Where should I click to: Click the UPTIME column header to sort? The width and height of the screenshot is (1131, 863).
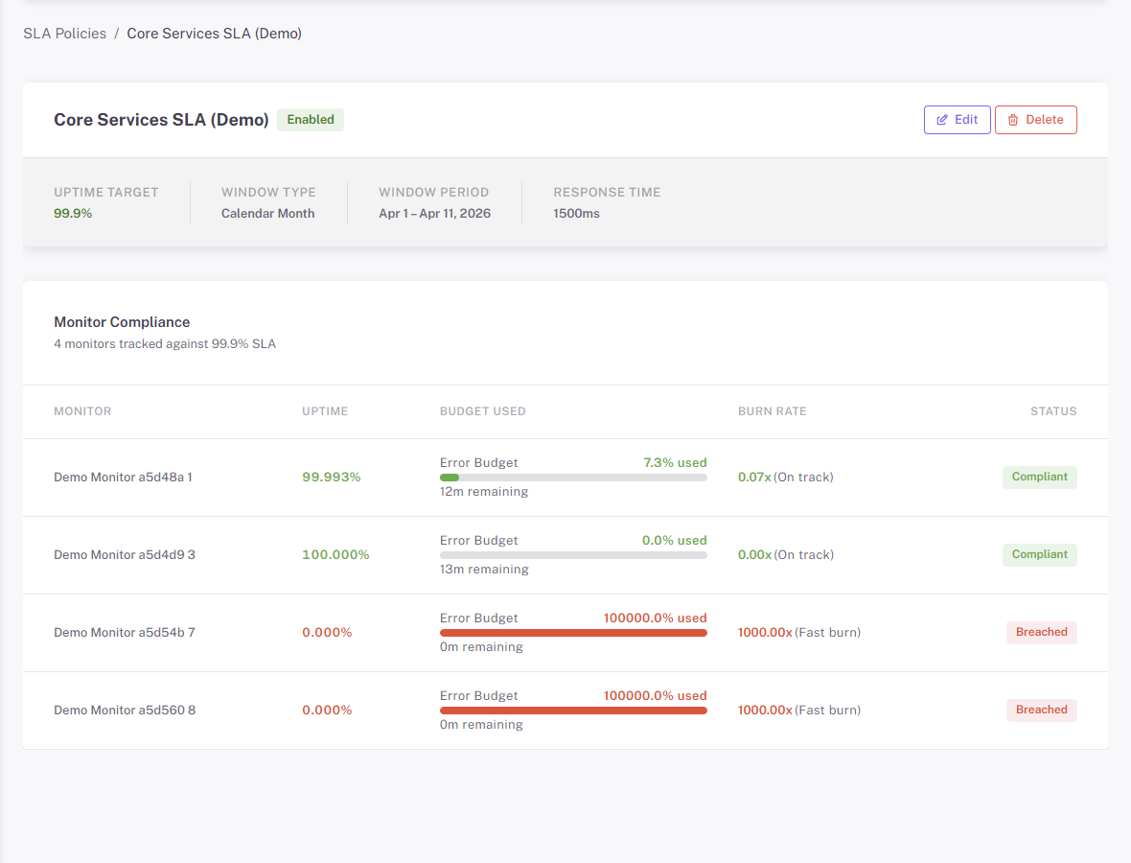[325, 410]
